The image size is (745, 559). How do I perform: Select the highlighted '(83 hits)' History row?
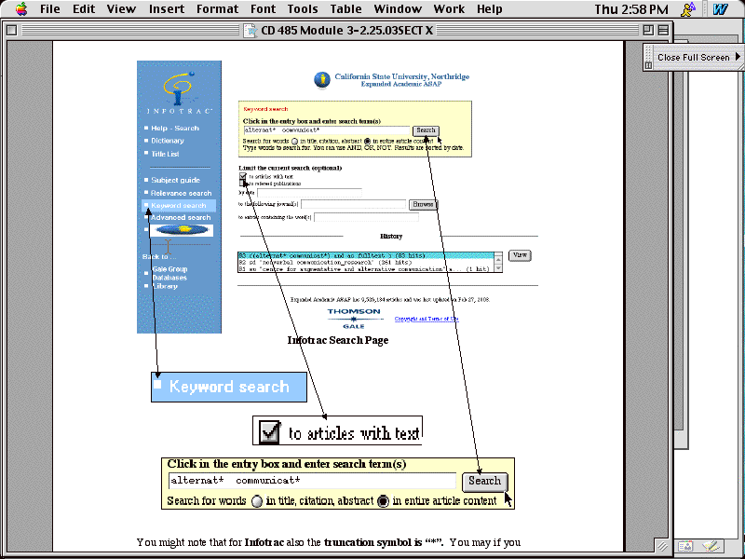point(366,255)
